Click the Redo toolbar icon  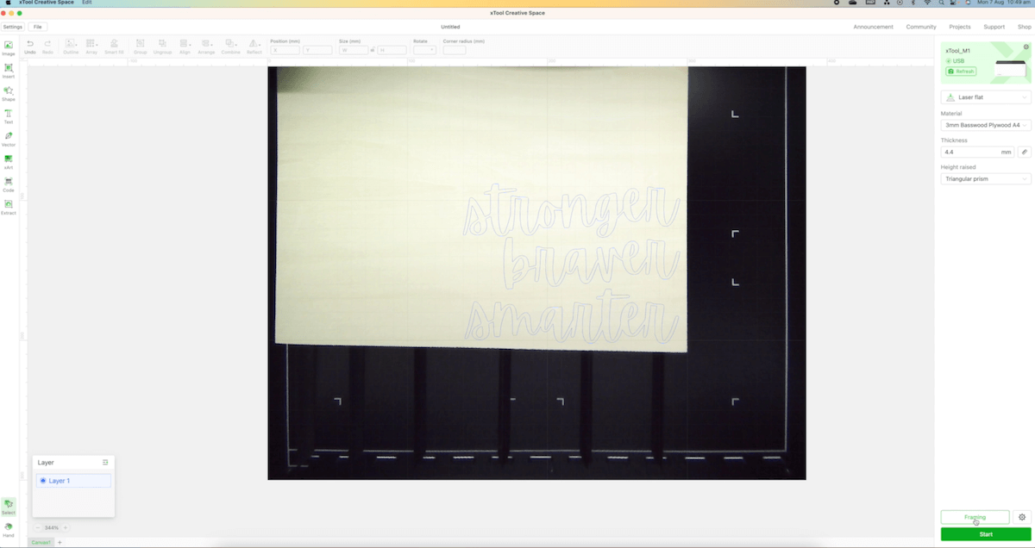point(47,47)
